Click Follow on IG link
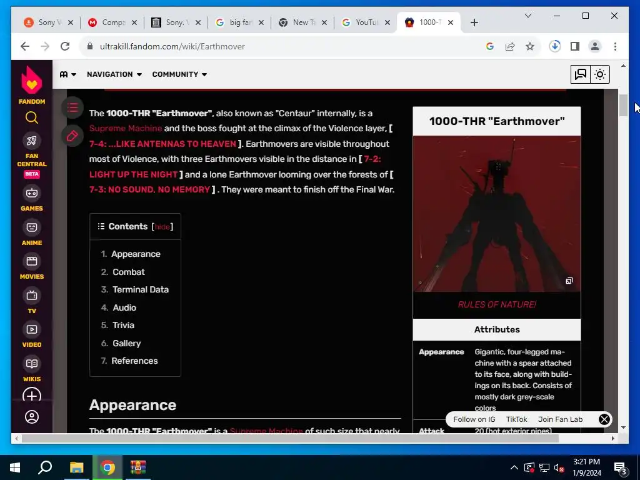The image size is (640, 480). 474,419
